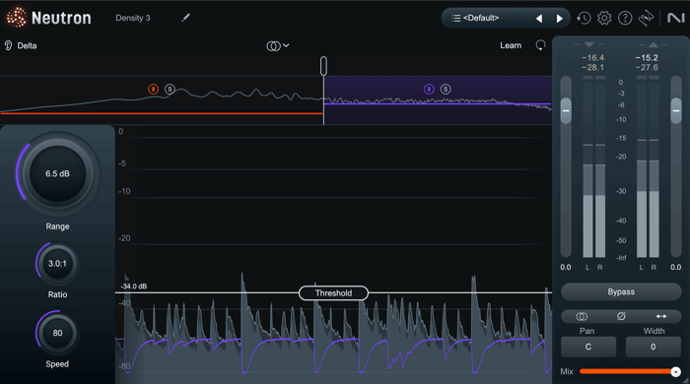The width and height of the screenshot is (690, 384).
Task: Open the undo history clock icon
Action: 584,18
